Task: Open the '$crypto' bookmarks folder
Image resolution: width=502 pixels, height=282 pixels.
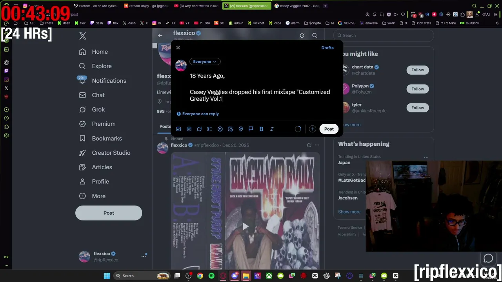Action: [312, 23]
